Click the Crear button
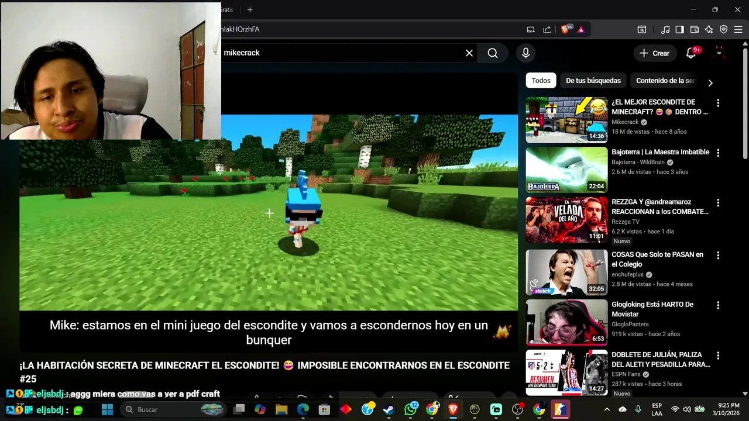This screenshot has height=421, width=749. click(x=655, y=53)
